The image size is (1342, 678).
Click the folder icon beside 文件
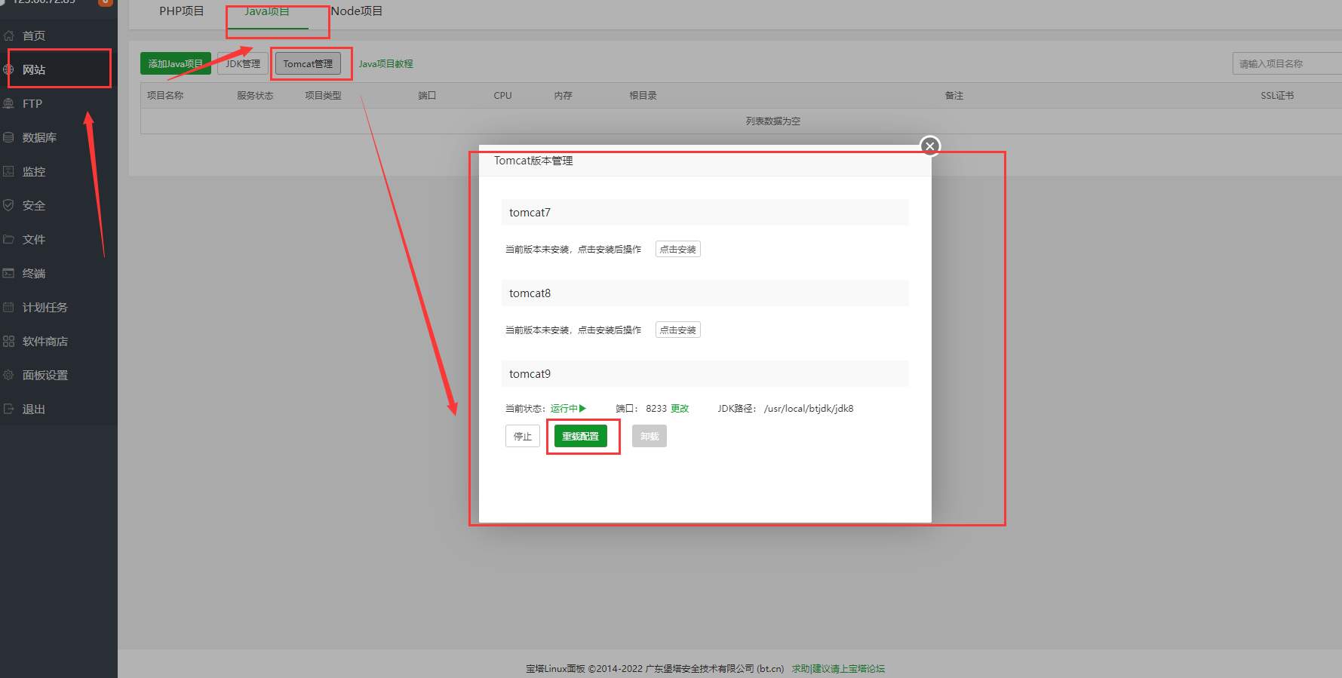pos(9,239)
